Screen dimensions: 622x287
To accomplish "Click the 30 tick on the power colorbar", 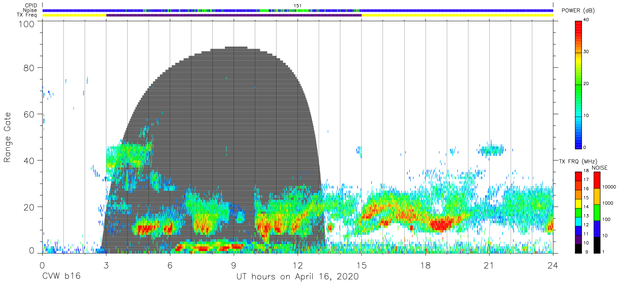I will pyautogui.click(x=586, y=52).
